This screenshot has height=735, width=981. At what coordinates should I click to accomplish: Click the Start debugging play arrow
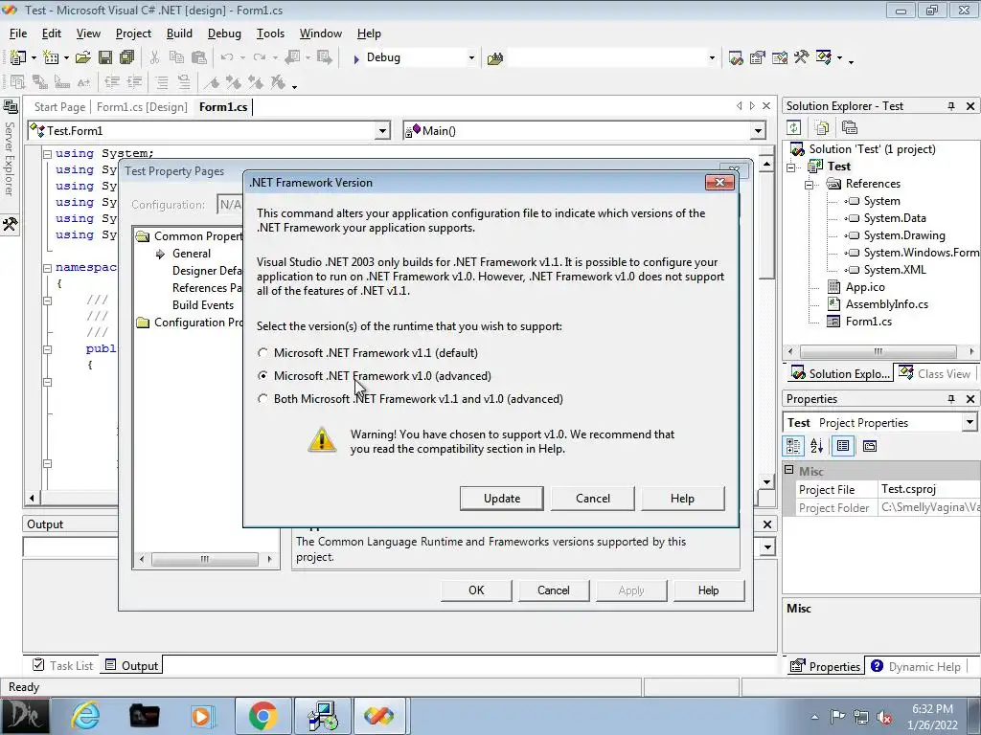[356, 58]
